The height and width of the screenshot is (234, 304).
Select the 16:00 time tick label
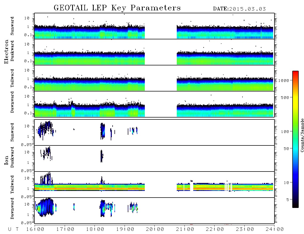(x=35, y=229)
